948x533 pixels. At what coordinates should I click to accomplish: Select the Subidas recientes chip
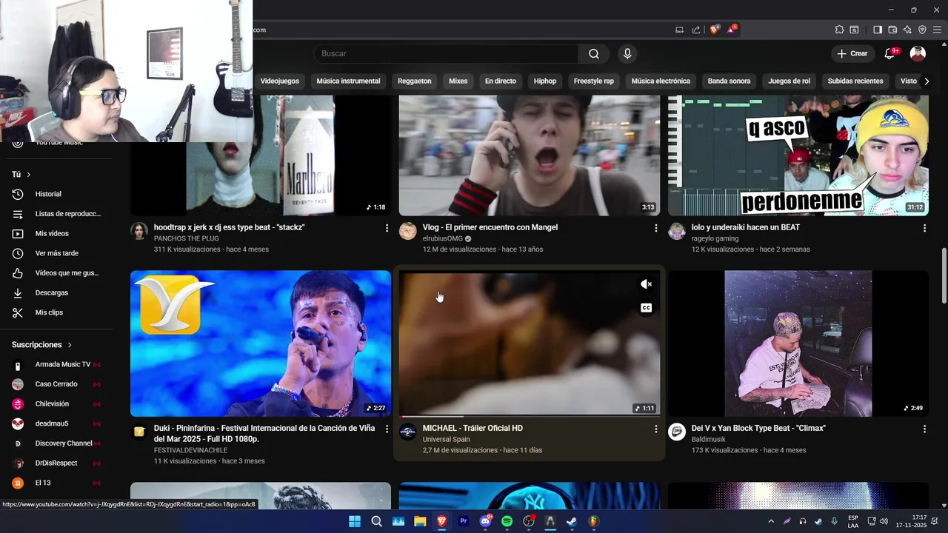(855, 81)
